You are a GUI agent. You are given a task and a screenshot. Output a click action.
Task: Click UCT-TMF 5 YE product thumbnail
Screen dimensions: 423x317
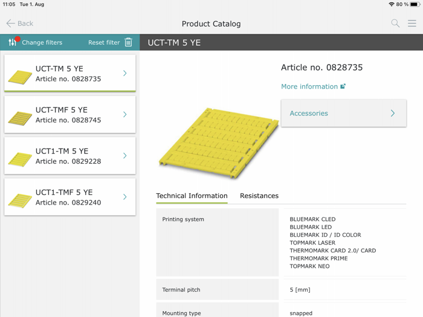click(x=20, y=118)
